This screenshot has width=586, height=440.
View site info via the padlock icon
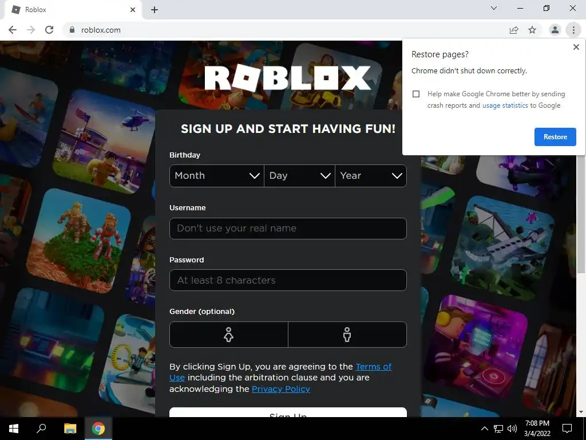(72, 30)
